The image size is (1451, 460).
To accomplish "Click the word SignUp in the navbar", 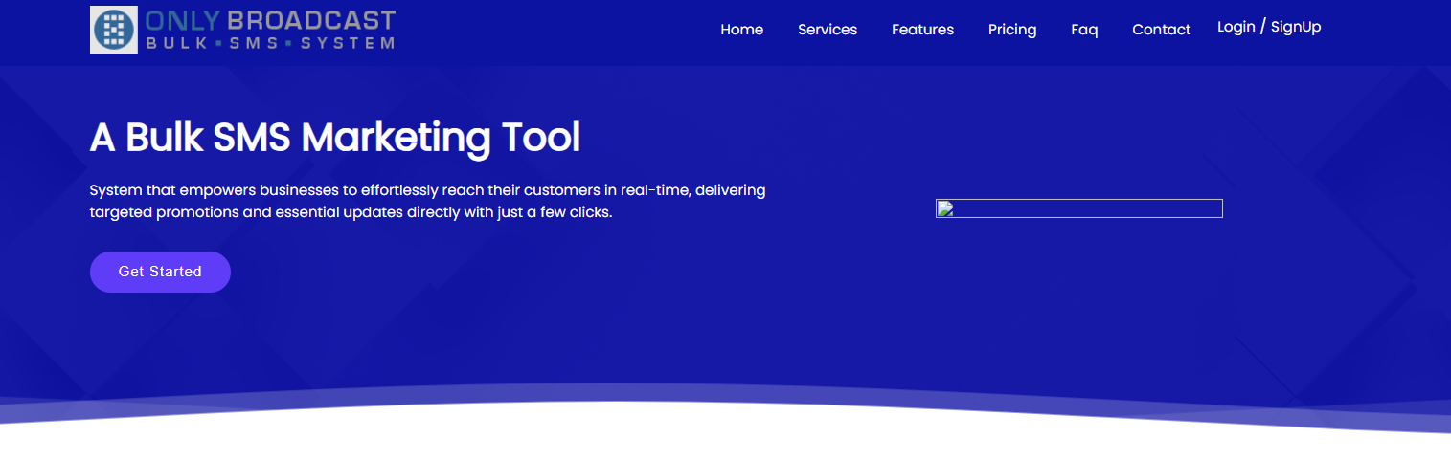I will (1296, 27).
